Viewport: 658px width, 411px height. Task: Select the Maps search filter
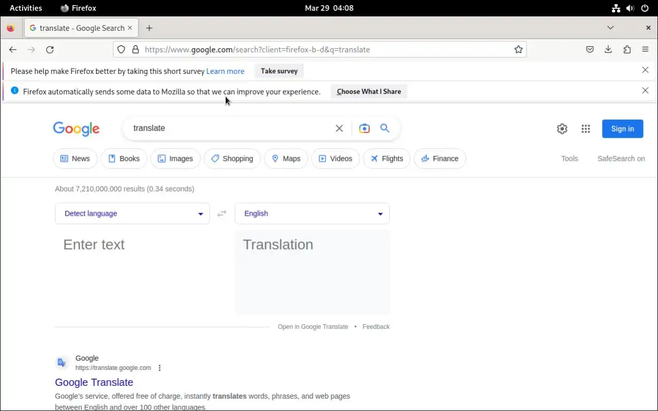click(x=286, y=159)
